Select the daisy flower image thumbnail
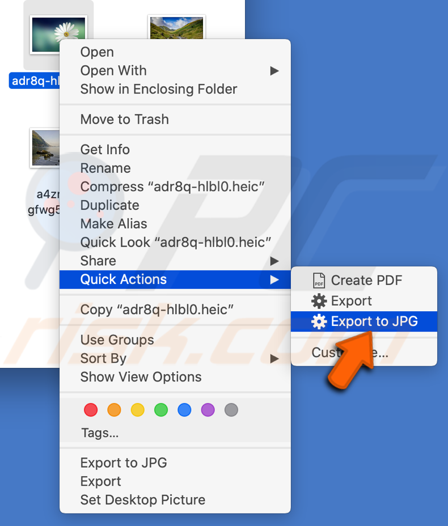 coord(58,34)
